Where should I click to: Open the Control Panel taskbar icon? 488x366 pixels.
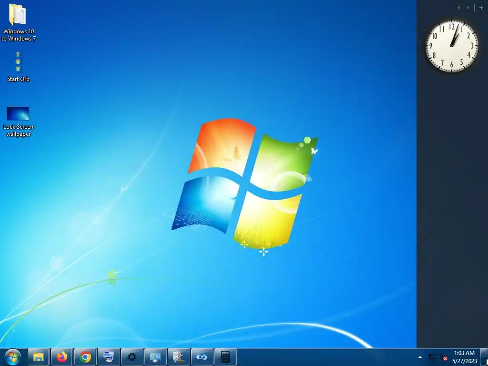155,357
